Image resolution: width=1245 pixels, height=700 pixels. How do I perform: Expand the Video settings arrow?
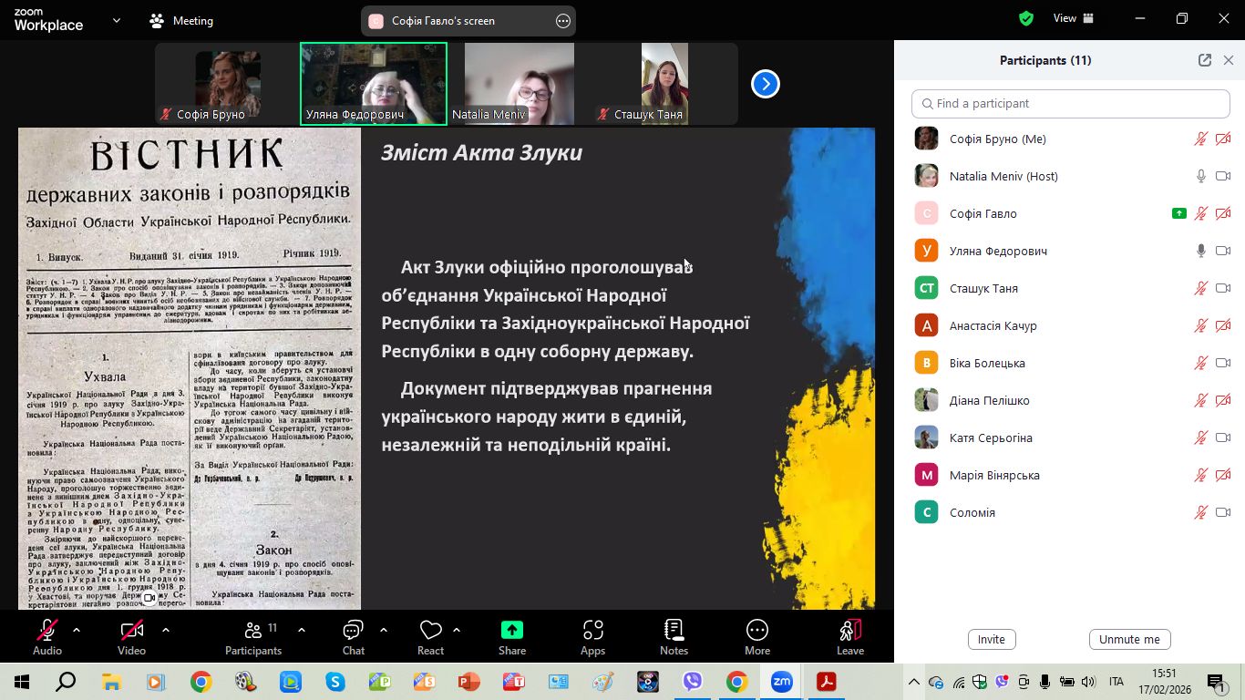tap(165, 630)
